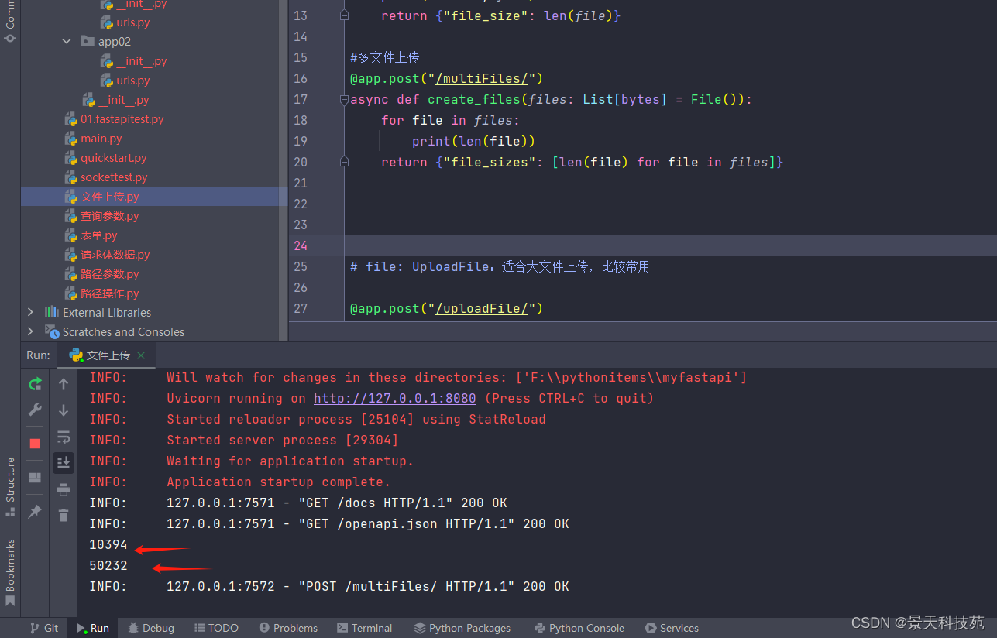Open the Terminal tool window tab

[364, 628]
